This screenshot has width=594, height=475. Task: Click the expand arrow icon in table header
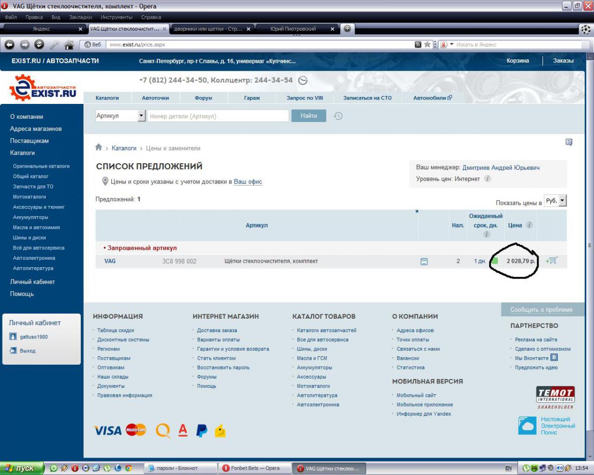417,212
